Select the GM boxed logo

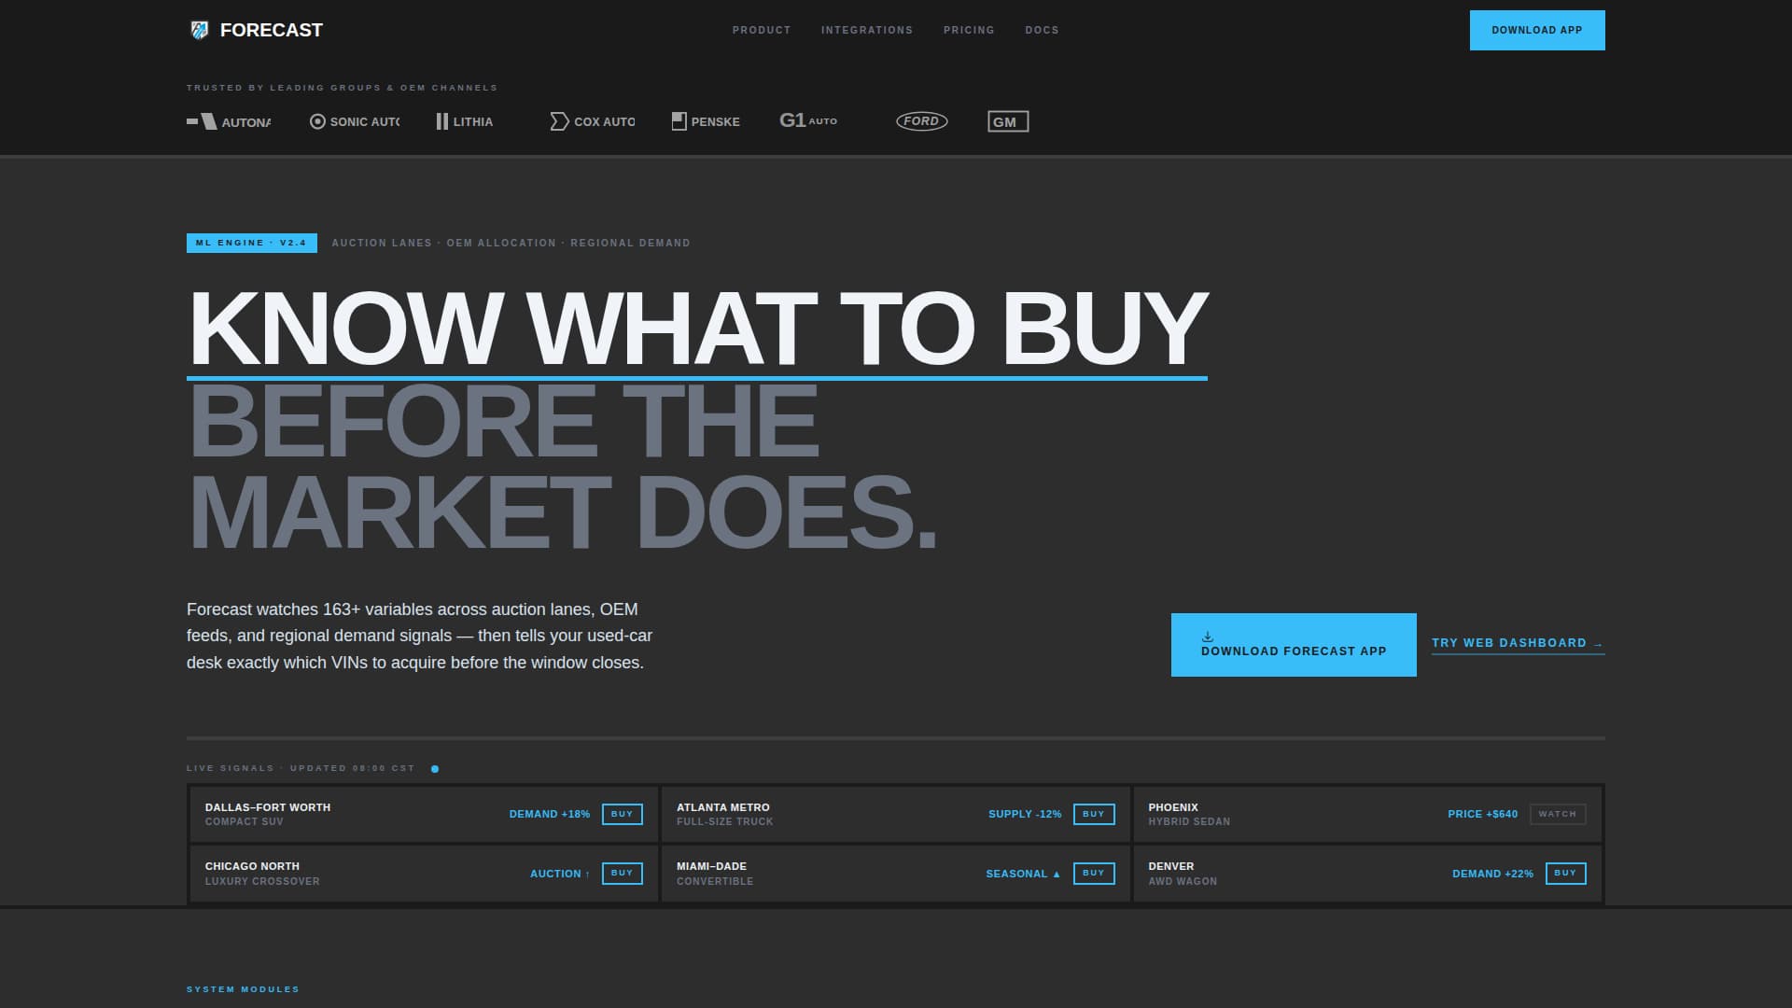1007,121
